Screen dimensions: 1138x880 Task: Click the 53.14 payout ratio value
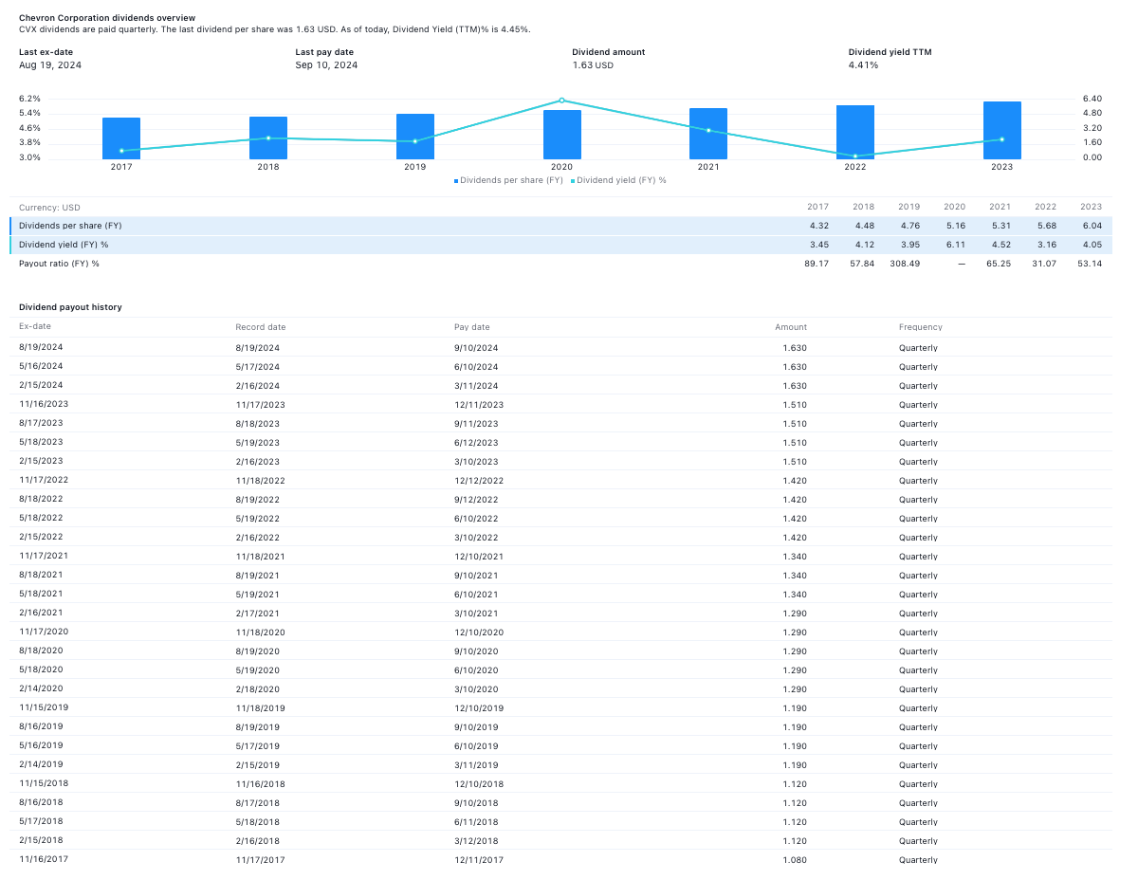pos(1090,264)
